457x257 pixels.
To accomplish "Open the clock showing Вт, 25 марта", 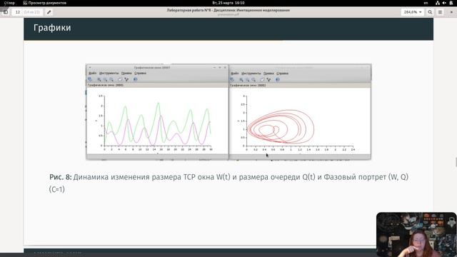I will click(228, 3).
